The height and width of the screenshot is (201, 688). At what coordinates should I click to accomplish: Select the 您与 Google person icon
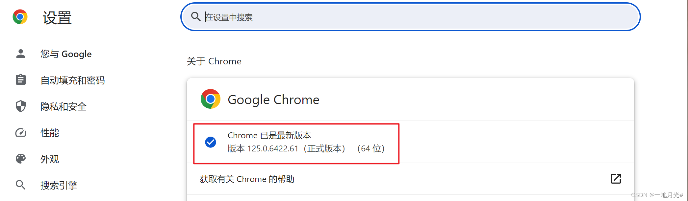pyautogui.click(x=21, y=54)
